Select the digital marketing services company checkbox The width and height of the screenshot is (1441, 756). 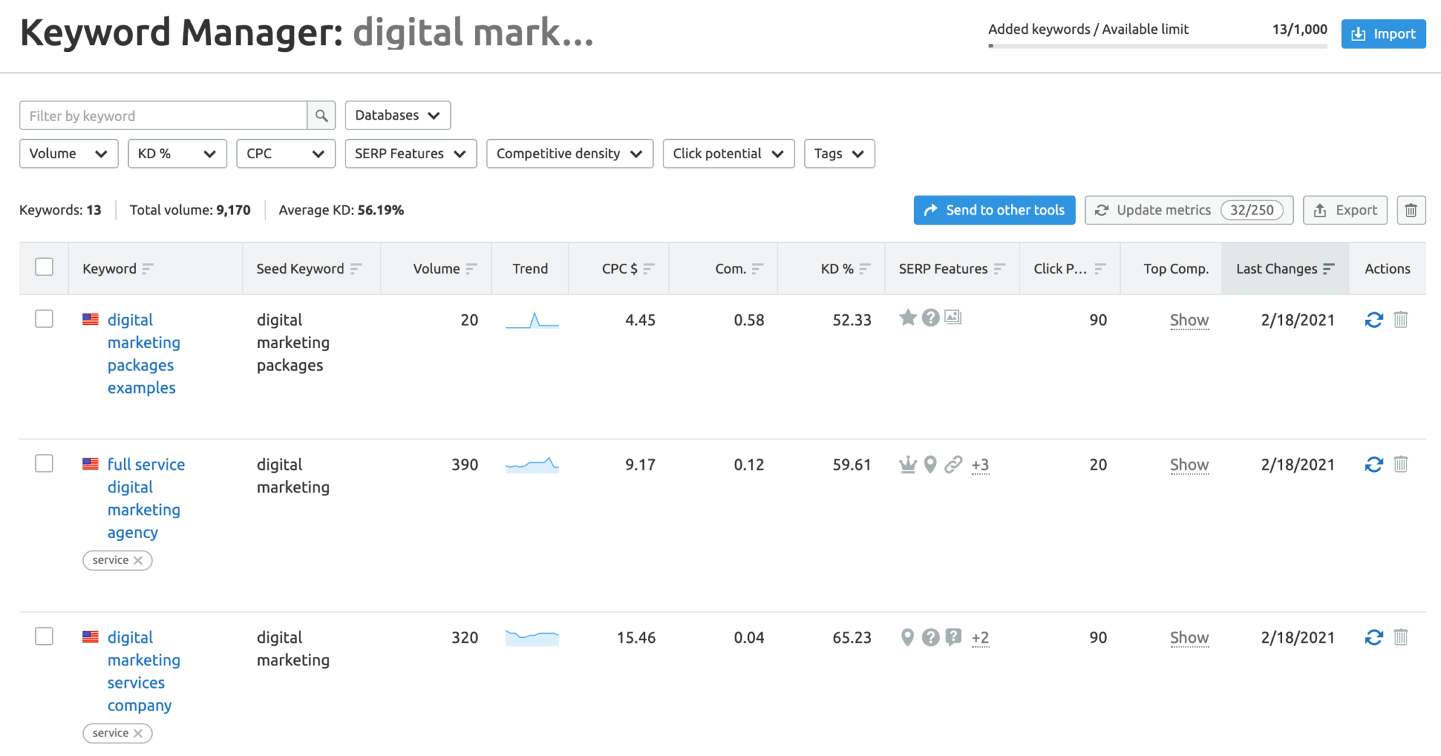click(x=44, y=637)
